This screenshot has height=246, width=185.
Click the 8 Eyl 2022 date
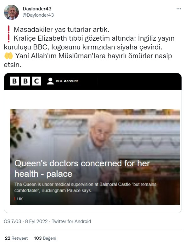pos(36,221)
